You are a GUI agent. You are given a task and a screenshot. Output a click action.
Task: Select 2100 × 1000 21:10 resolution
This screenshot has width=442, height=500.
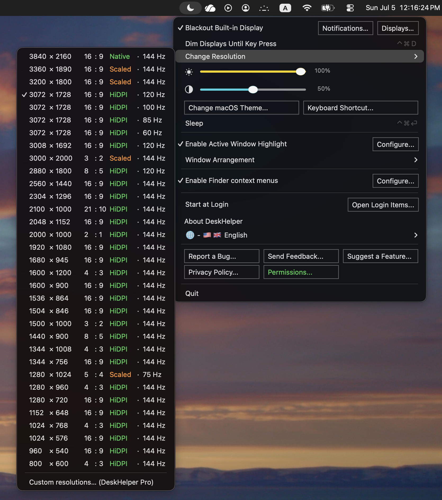pyautogui.click(x=96, y=209)
